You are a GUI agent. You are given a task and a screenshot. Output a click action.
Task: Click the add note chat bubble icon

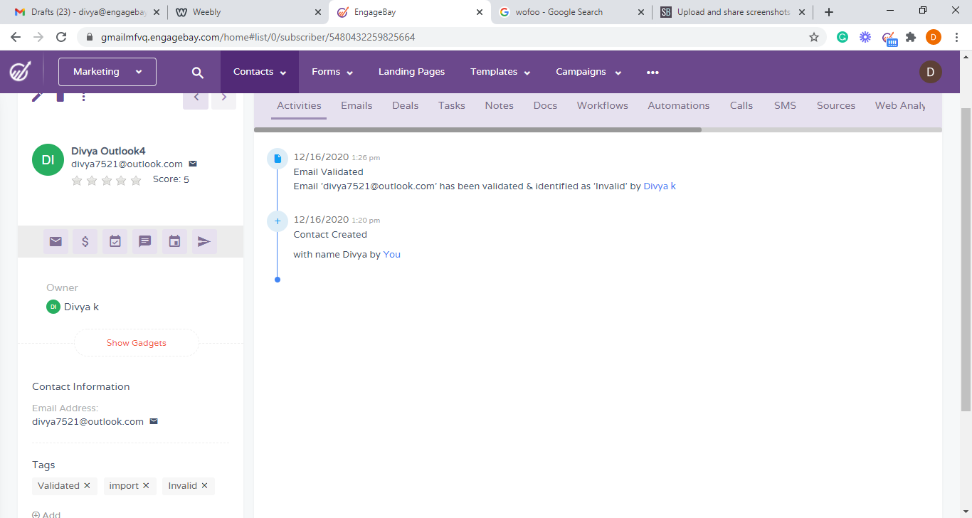145,242
